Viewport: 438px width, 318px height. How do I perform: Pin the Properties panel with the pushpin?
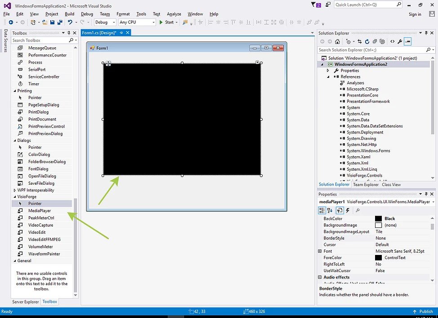pyautogui.click(x=426, y=194)
